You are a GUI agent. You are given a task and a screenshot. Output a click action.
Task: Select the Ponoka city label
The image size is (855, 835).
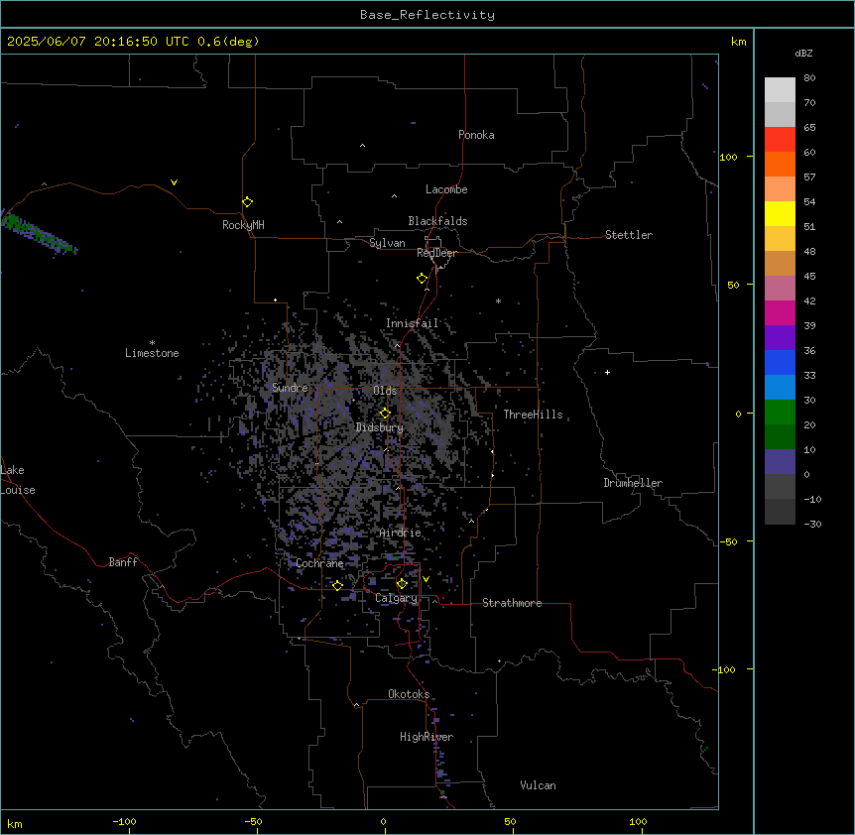click(x=476, y=135)
